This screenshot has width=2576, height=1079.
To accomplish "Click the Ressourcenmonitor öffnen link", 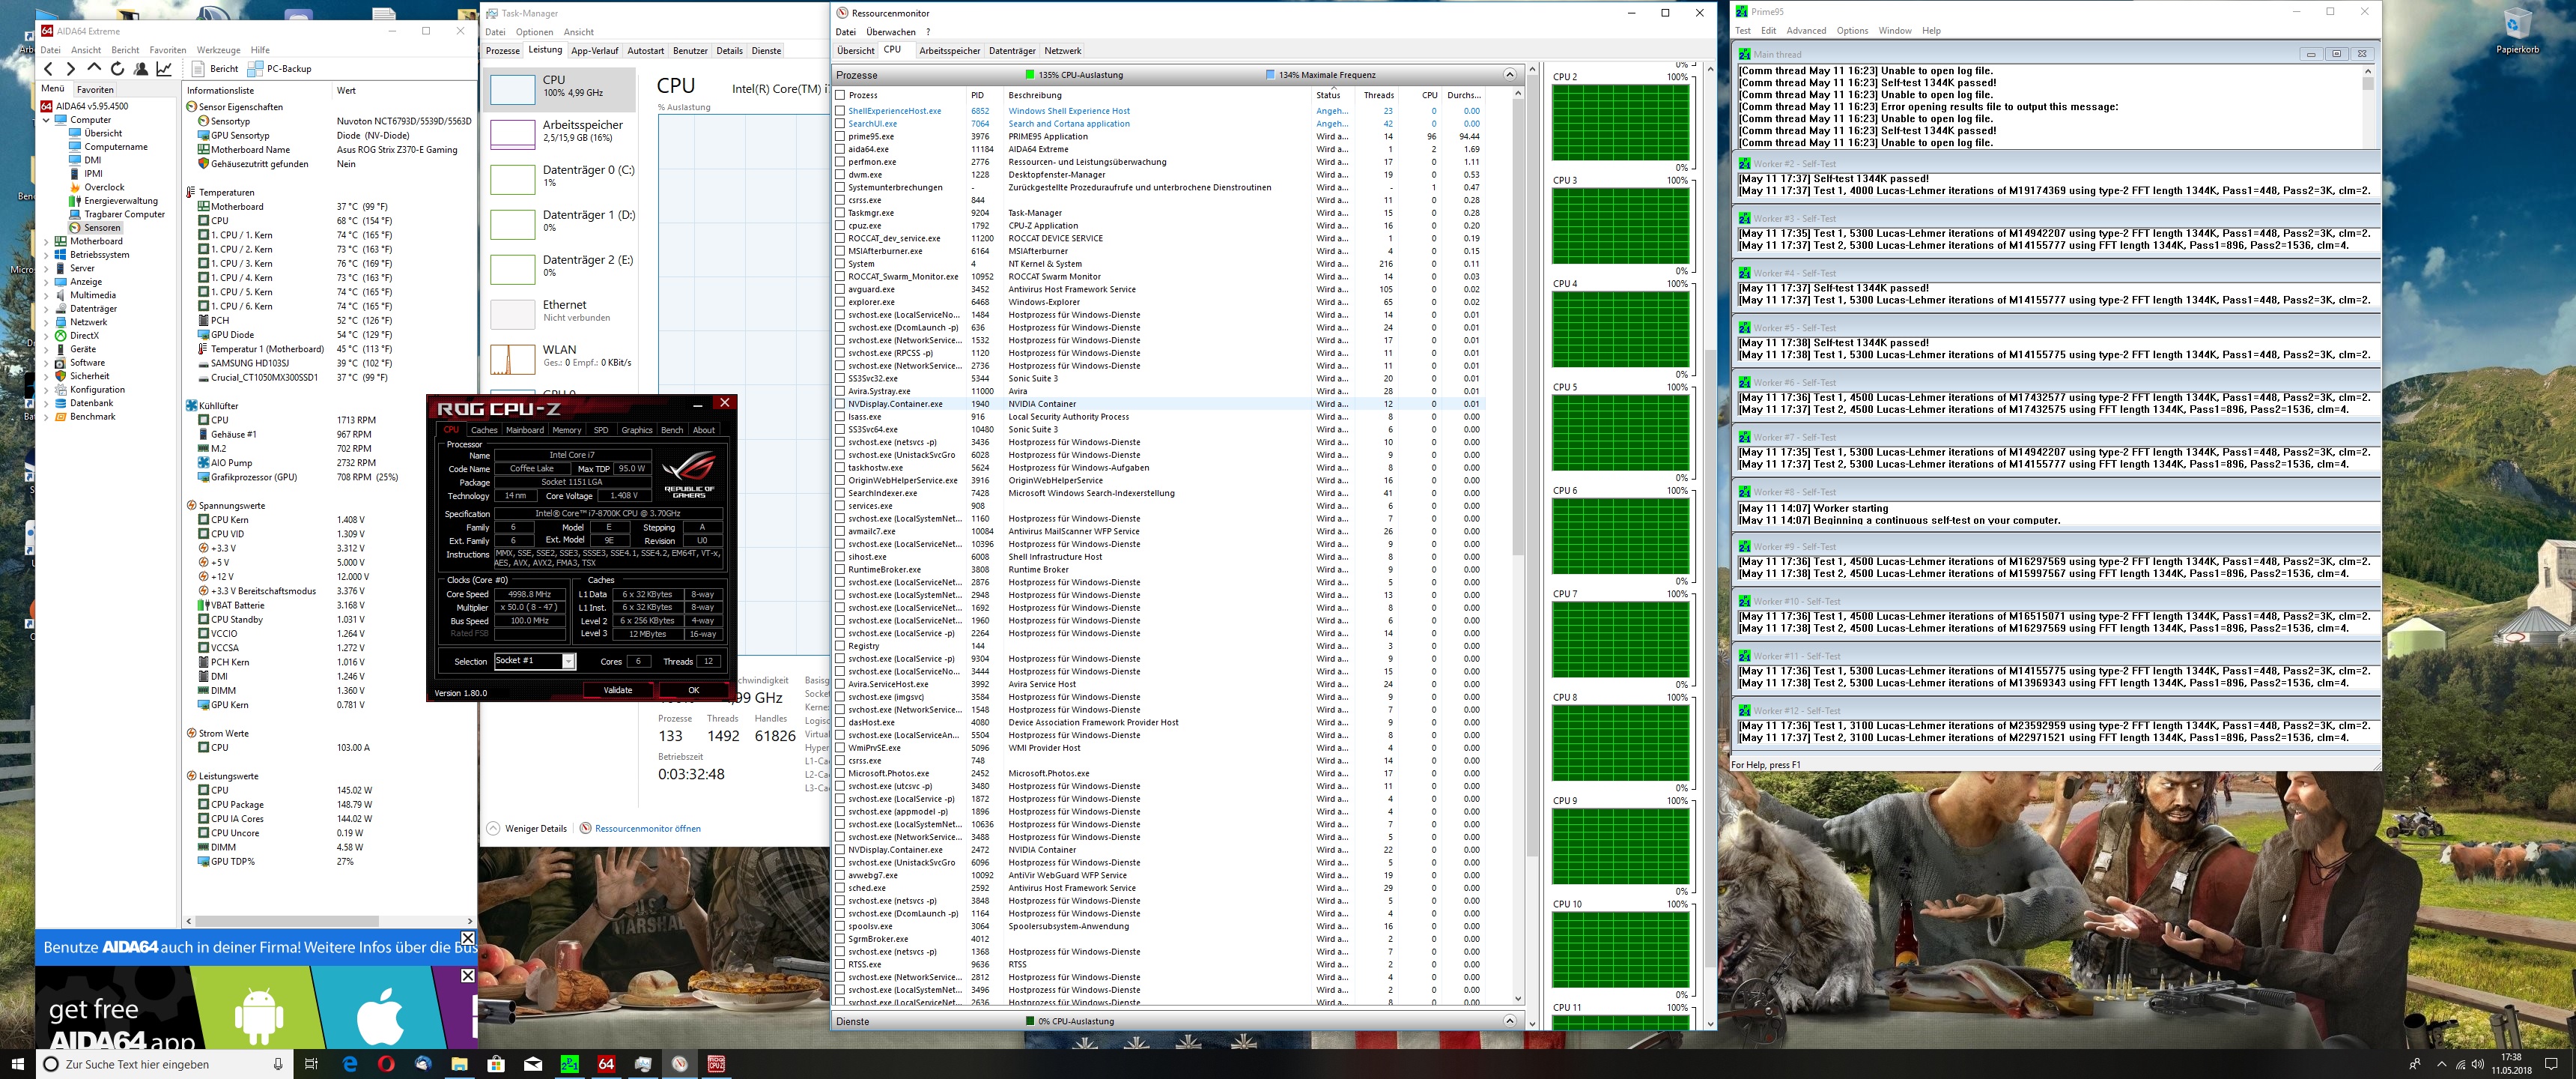I will click(647, 829).
